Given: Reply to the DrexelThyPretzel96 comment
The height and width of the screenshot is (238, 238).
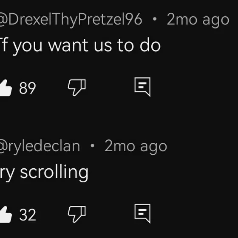Looking at the screenshot, I should pyautogui.click(x=142, y=87).
